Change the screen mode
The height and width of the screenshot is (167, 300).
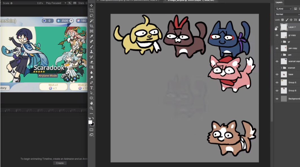[91, 135]
